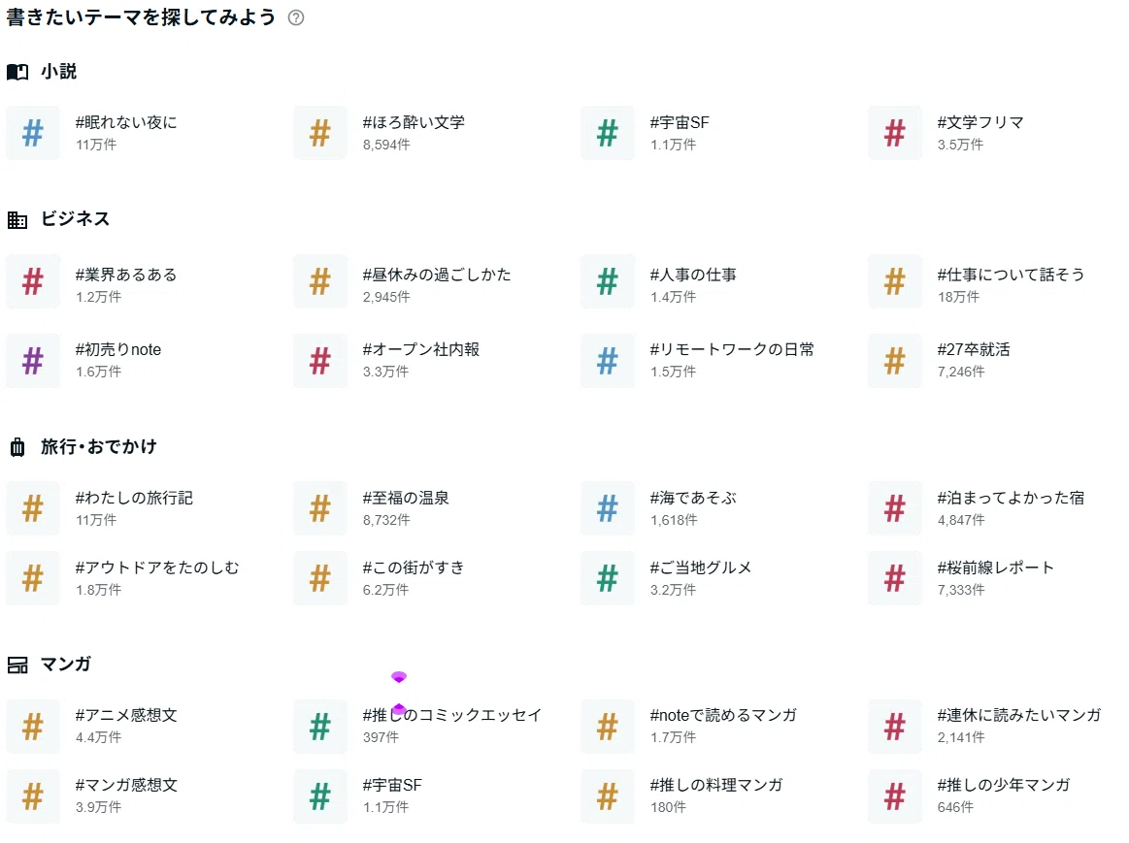The image size is (1129, 843).
Task: Click the orange hashtag icon for noteで読めるマンガ
Action: click(608, 727)
